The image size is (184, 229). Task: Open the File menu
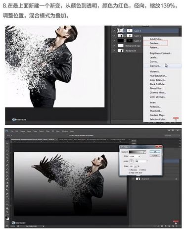12,131
